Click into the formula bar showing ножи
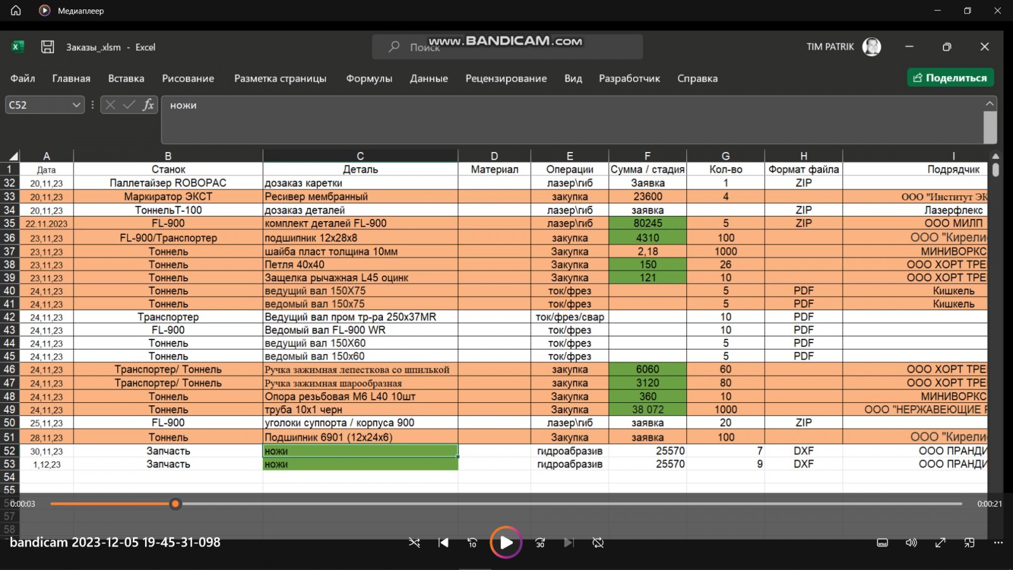The width and height of the screenshot is (1013, 570). tap(572, 120)
